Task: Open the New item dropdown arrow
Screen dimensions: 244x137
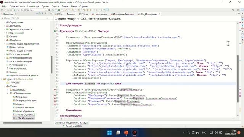Action: click(x=5, y=10)
